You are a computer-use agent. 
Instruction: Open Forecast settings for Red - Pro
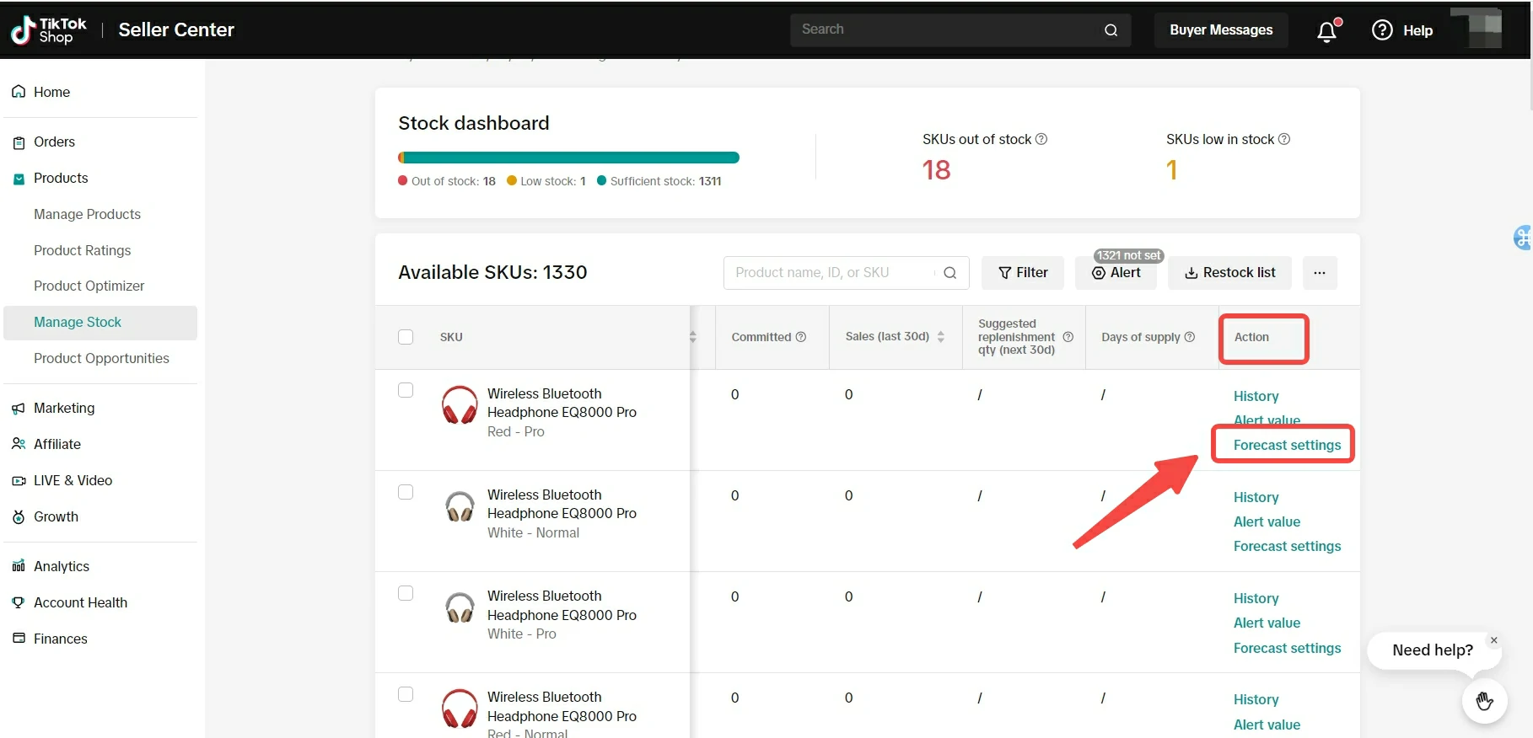pos(1287,445)
